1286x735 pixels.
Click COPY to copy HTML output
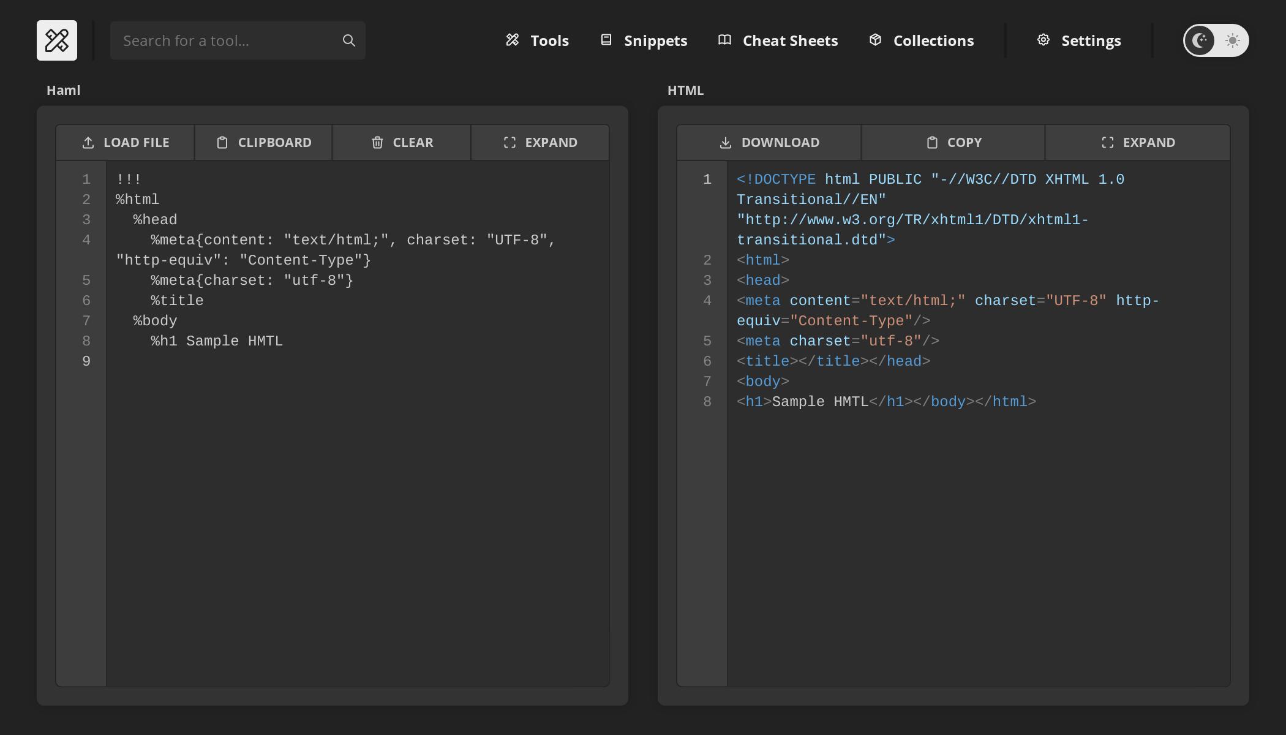point(953,143)
